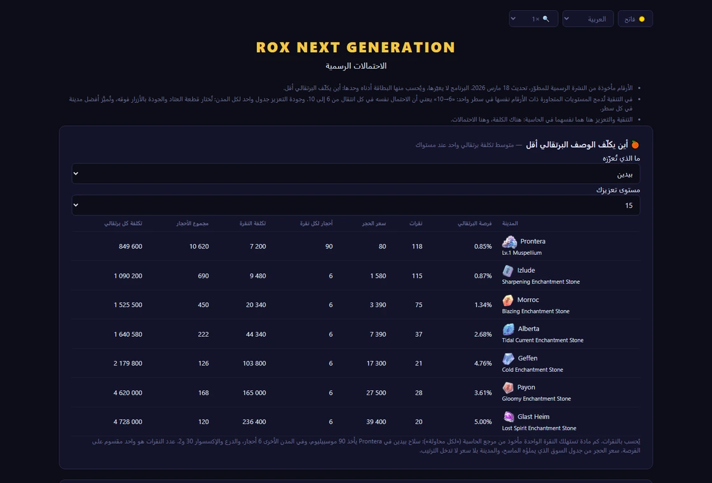Viewport: 712px width, 483px height.
Task: Click the Gloomy Enchantment Stone label
Action: click(x=537, y=399)
